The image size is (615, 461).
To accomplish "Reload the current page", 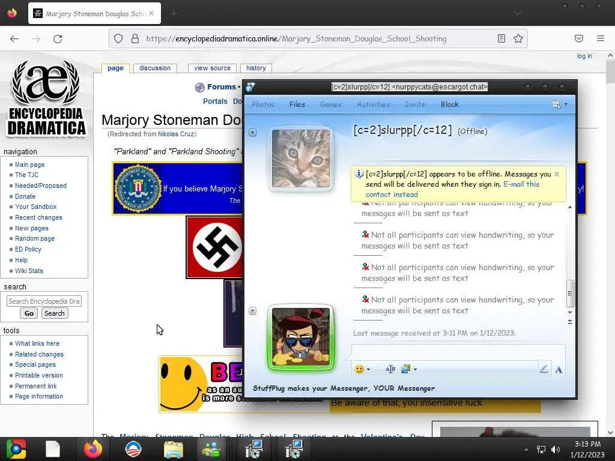I will click(x=58, y=38).
